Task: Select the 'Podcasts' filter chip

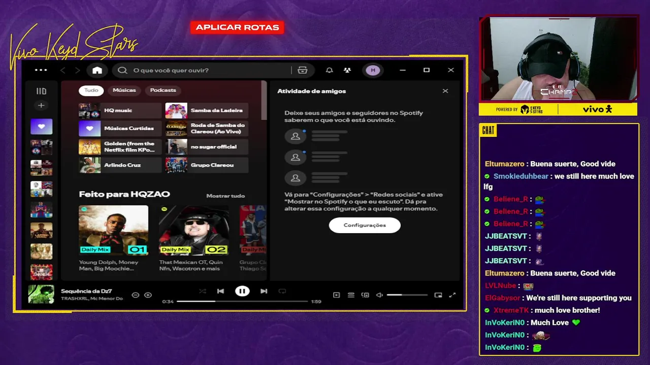Action: 163,90
